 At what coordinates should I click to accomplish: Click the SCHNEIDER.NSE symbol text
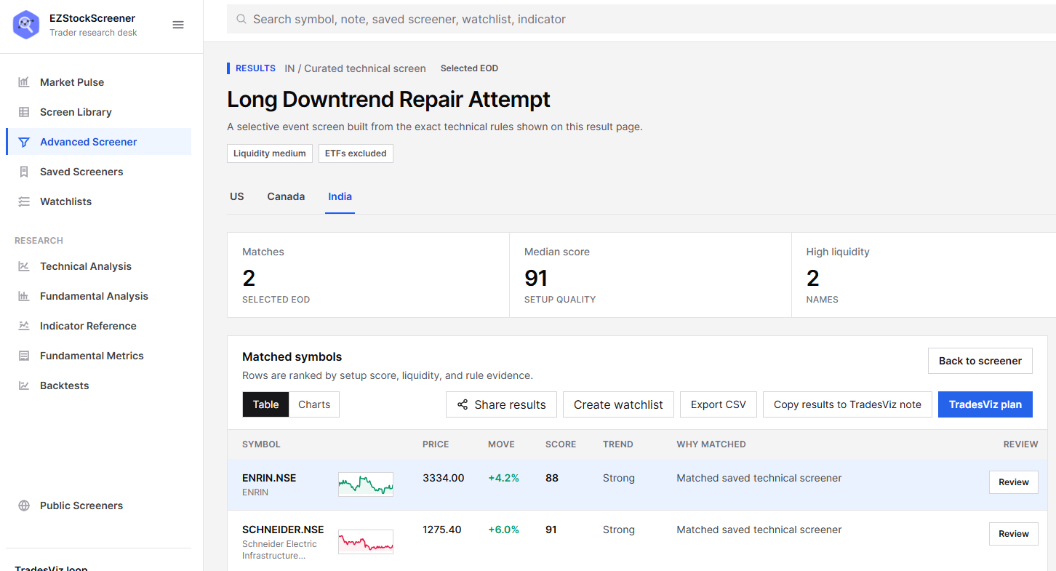(283, 530)
